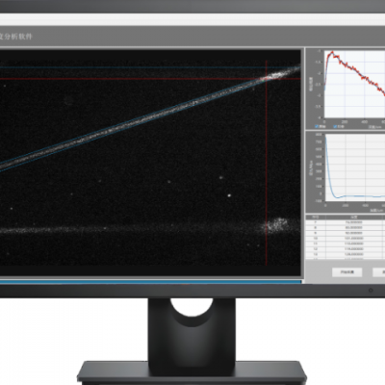The height and width of the screenshot is (385, 385).
Task: Toggle the first checkbox under the red curve chart
Action: tap(317, 127)
